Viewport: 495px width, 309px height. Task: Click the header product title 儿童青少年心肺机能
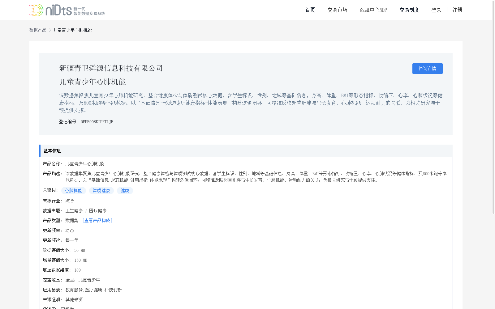coord(93,82)
